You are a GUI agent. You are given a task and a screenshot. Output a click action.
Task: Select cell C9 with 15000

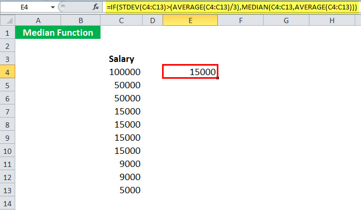(x=122, y=138)
